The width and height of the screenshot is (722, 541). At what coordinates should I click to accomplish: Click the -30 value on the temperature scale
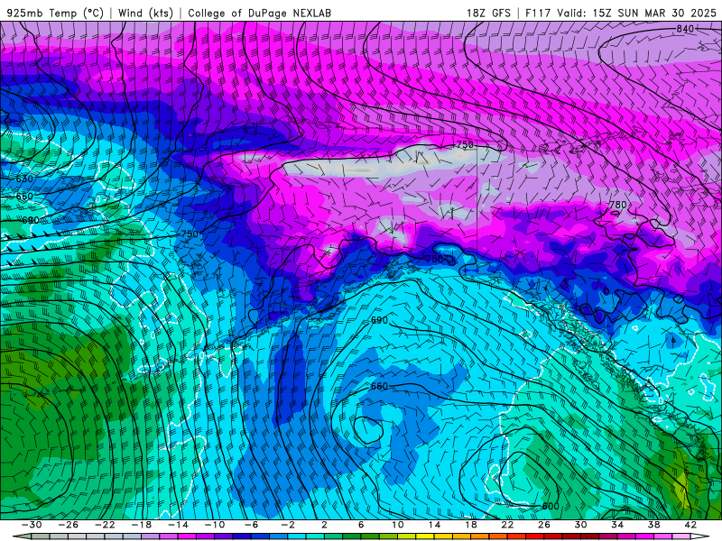point(32,525)
